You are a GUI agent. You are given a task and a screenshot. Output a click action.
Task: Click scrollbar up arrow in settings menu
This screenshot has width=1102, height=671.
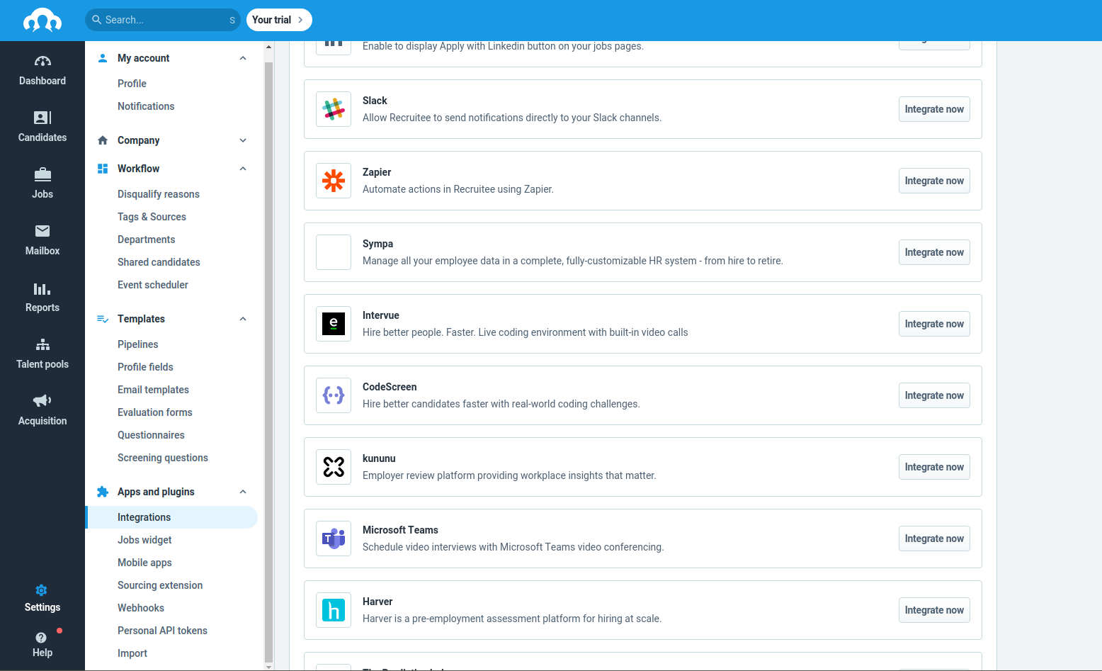(268, 47)
